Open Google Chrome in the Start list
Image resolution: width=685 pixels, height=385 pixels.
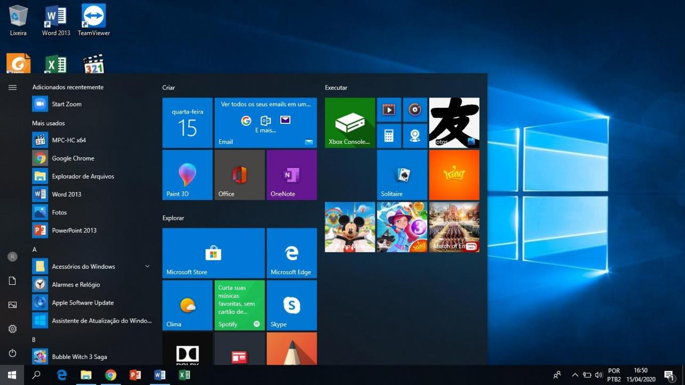[x=92, y=158]
